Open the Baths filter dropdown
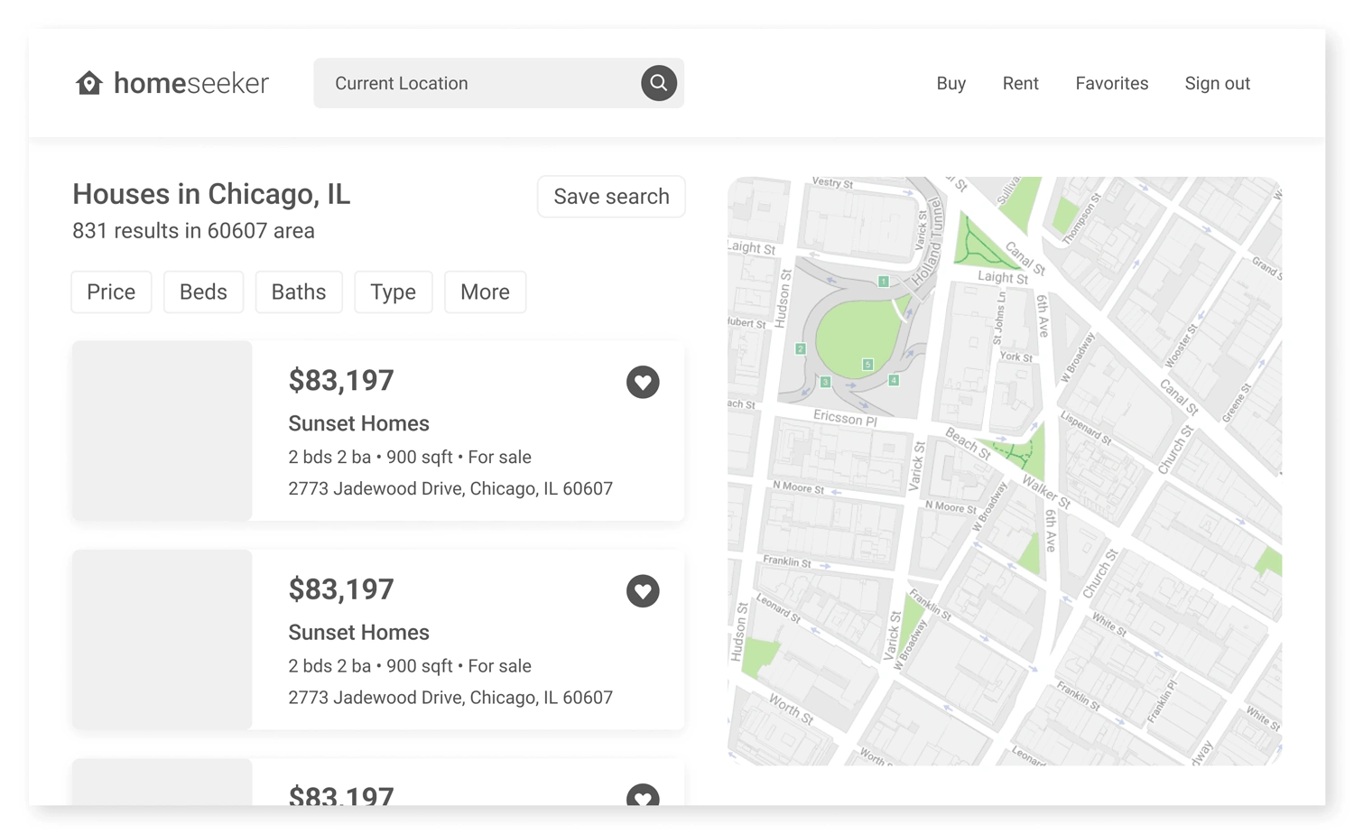The height and width of the screenshot is (834, 1354). click(299, 292)
